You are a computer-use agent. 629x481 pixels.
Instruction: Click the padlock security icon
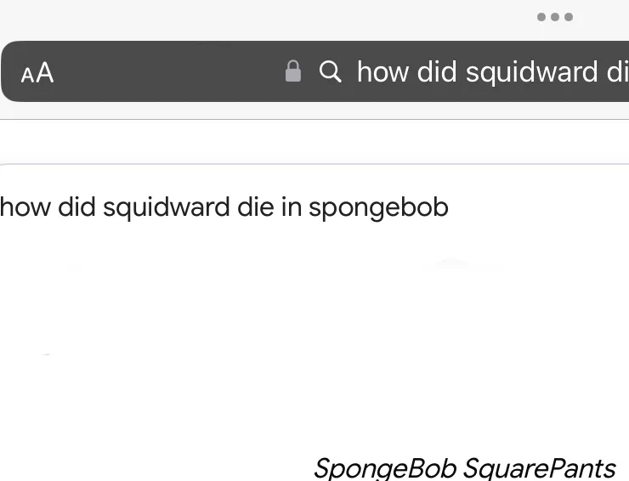click(x=293, y=71)
